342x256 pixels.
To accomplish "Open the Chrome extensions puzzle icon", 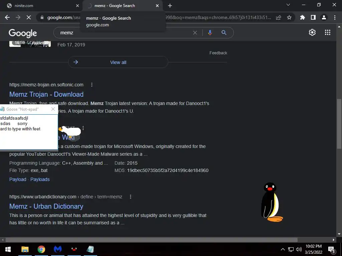I will tap(303, 17).
